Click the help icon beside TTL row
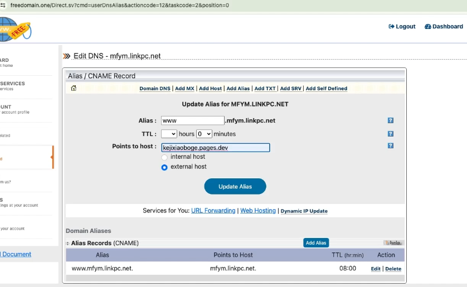The width and height of the screenshot is (467, 287). 391,134
